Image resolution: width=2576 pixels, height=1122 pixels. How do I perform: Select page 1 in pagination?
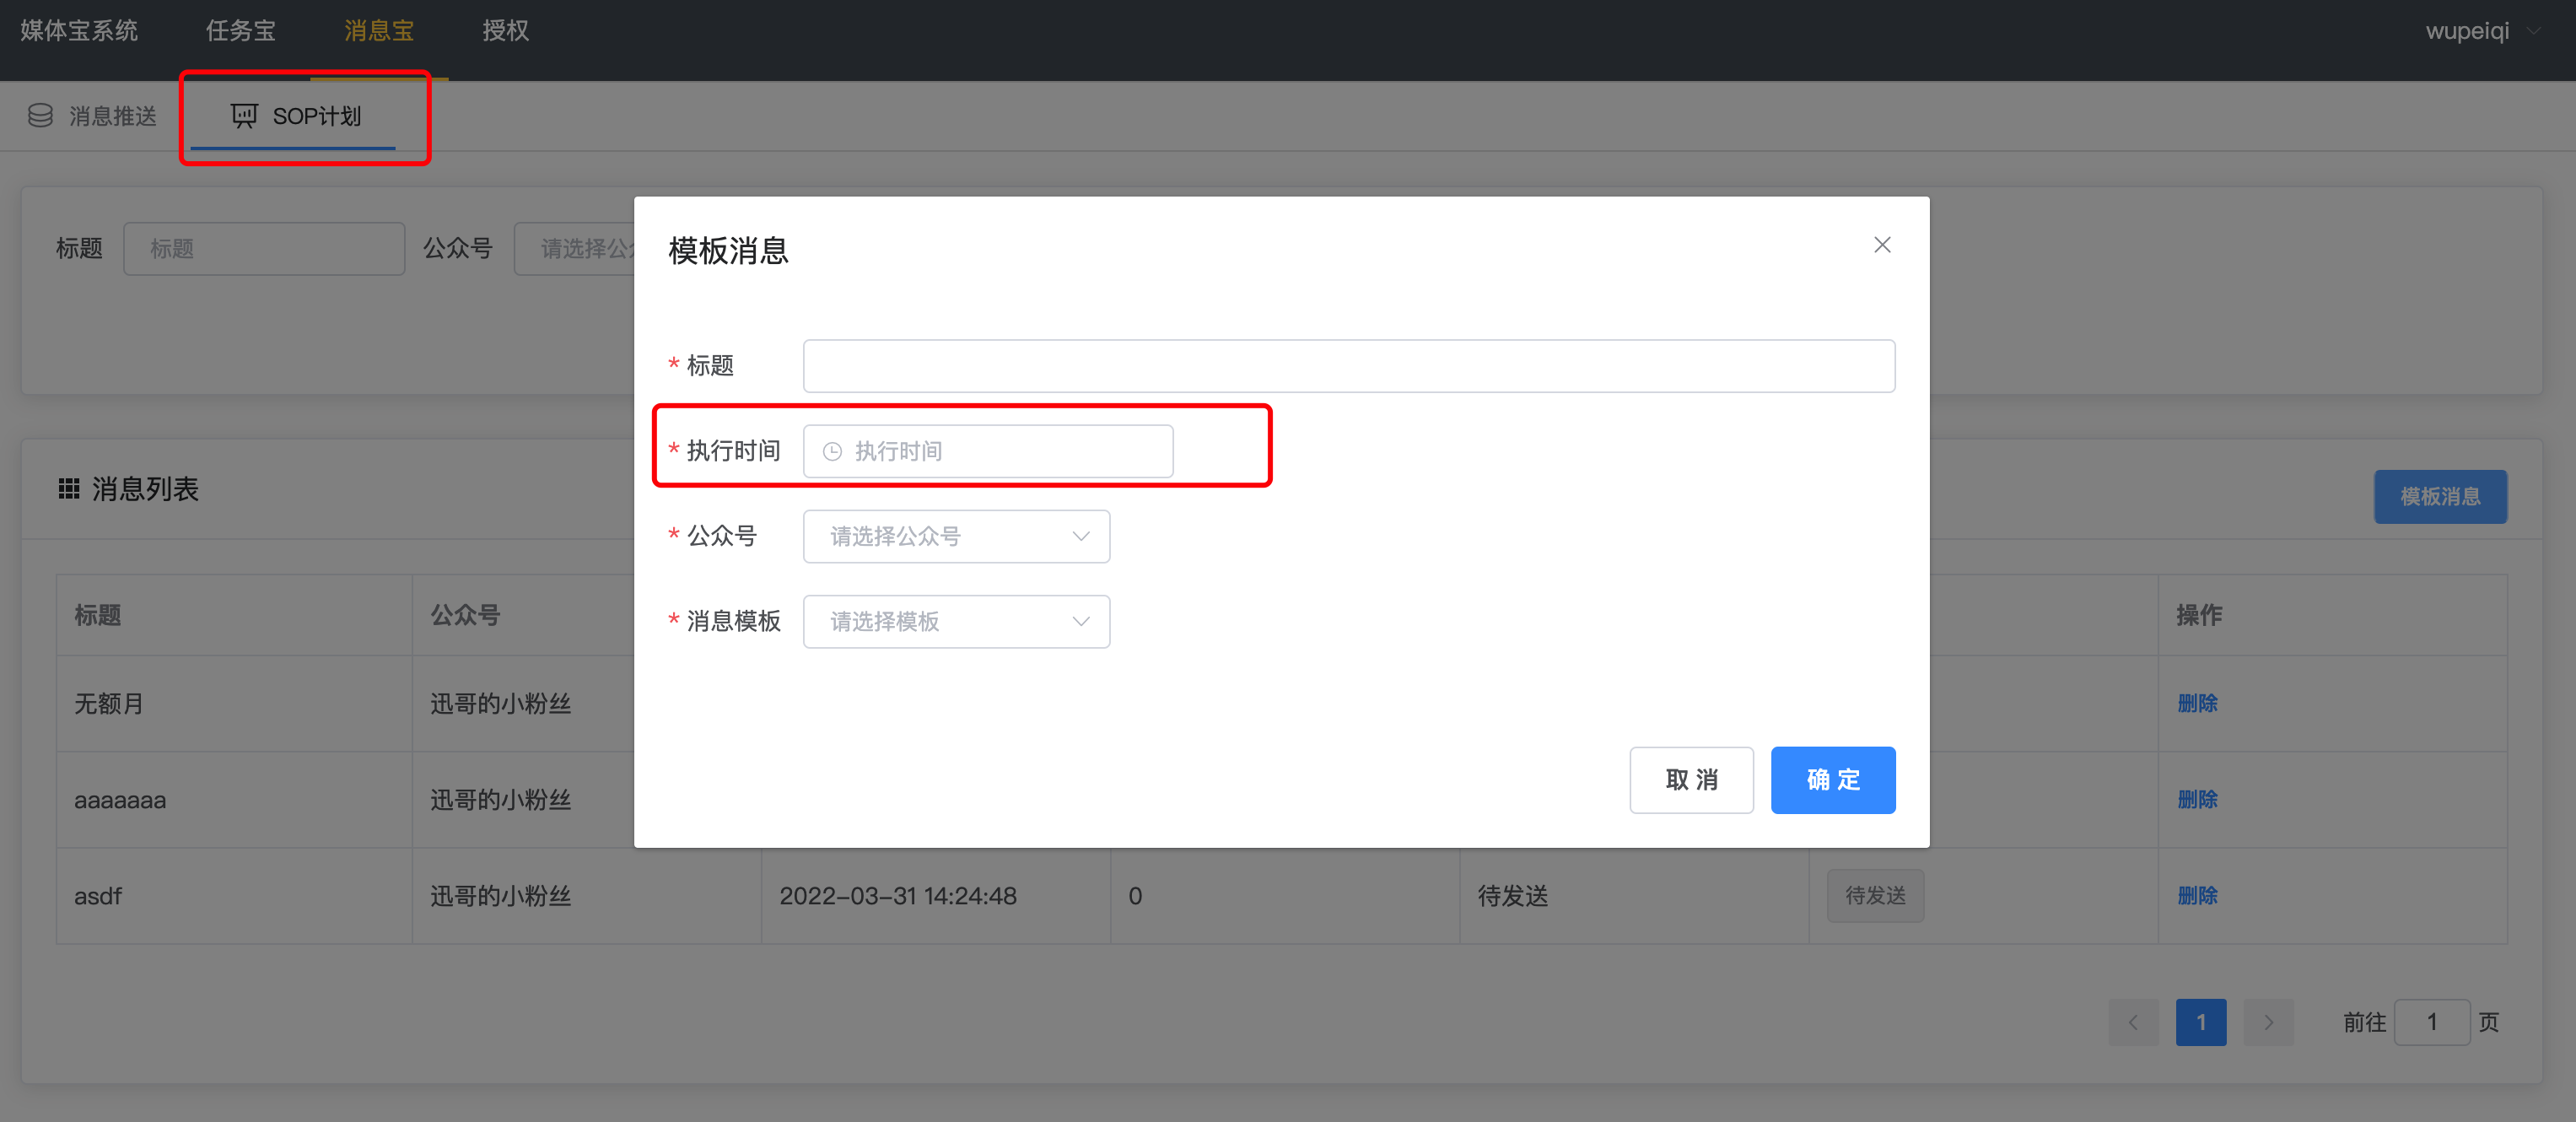[2200, 1022]
